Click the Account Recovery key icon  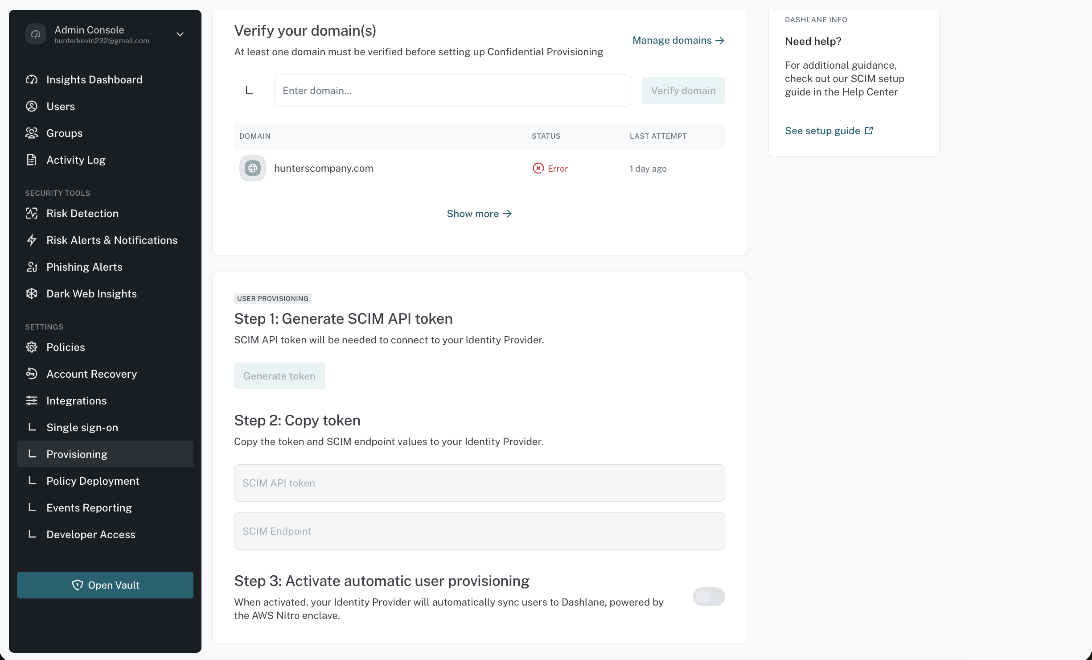32,374
